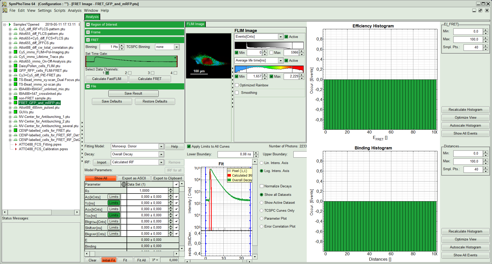Open the TCSPC Binning dropdown
Viewport: 492px width, 264px height.
[x=176, y=47]
